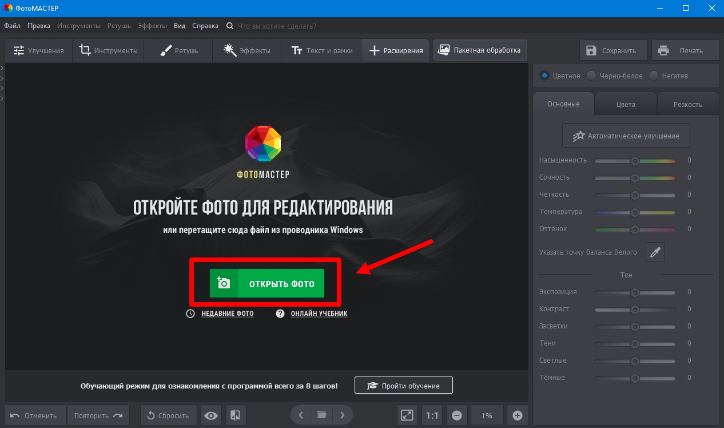Click the Засветки slider handle
Image resolution: width=724 pixels, height=428 pixels.
coord(634,327)
